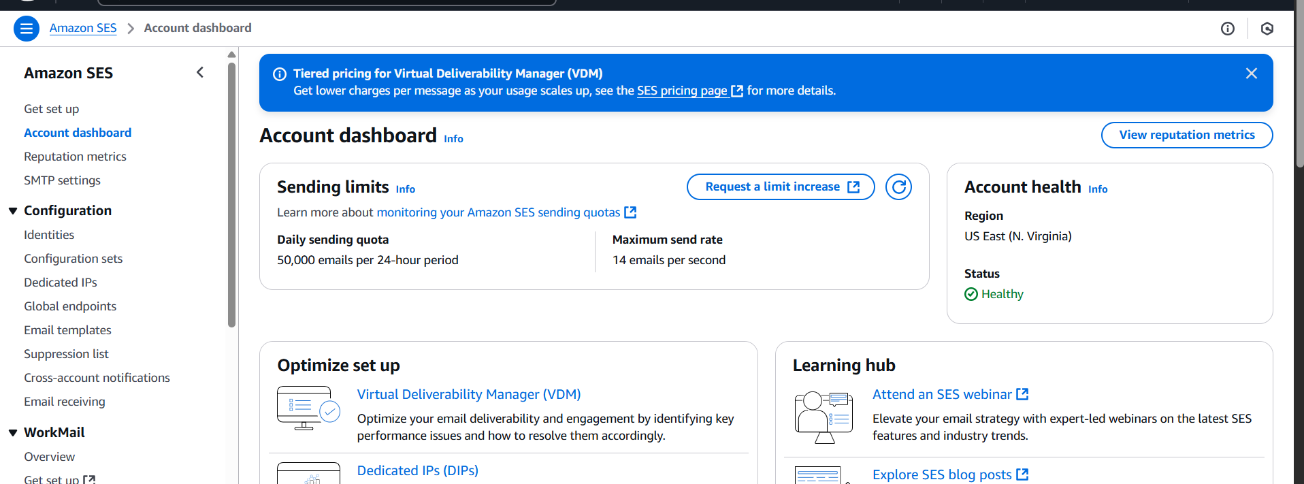This screenshot has height=484, width=1304.
Task: Open Info link beside Account dashboard heading
Action: [x=453, y=139]
